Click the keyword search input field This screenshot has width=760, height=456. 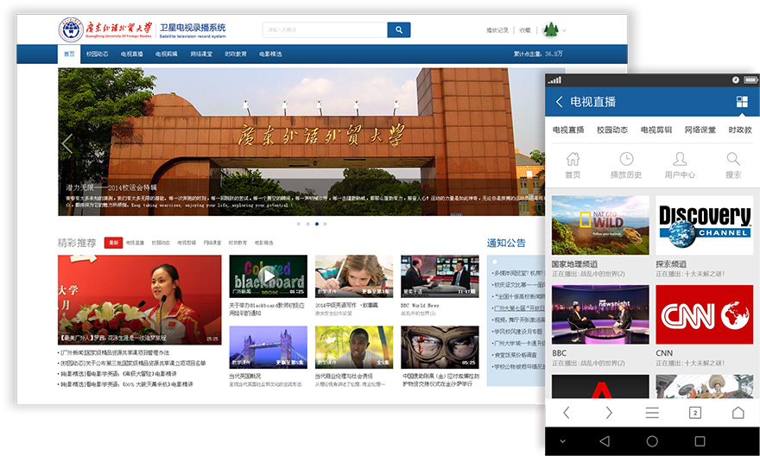[x=325, y=29]
